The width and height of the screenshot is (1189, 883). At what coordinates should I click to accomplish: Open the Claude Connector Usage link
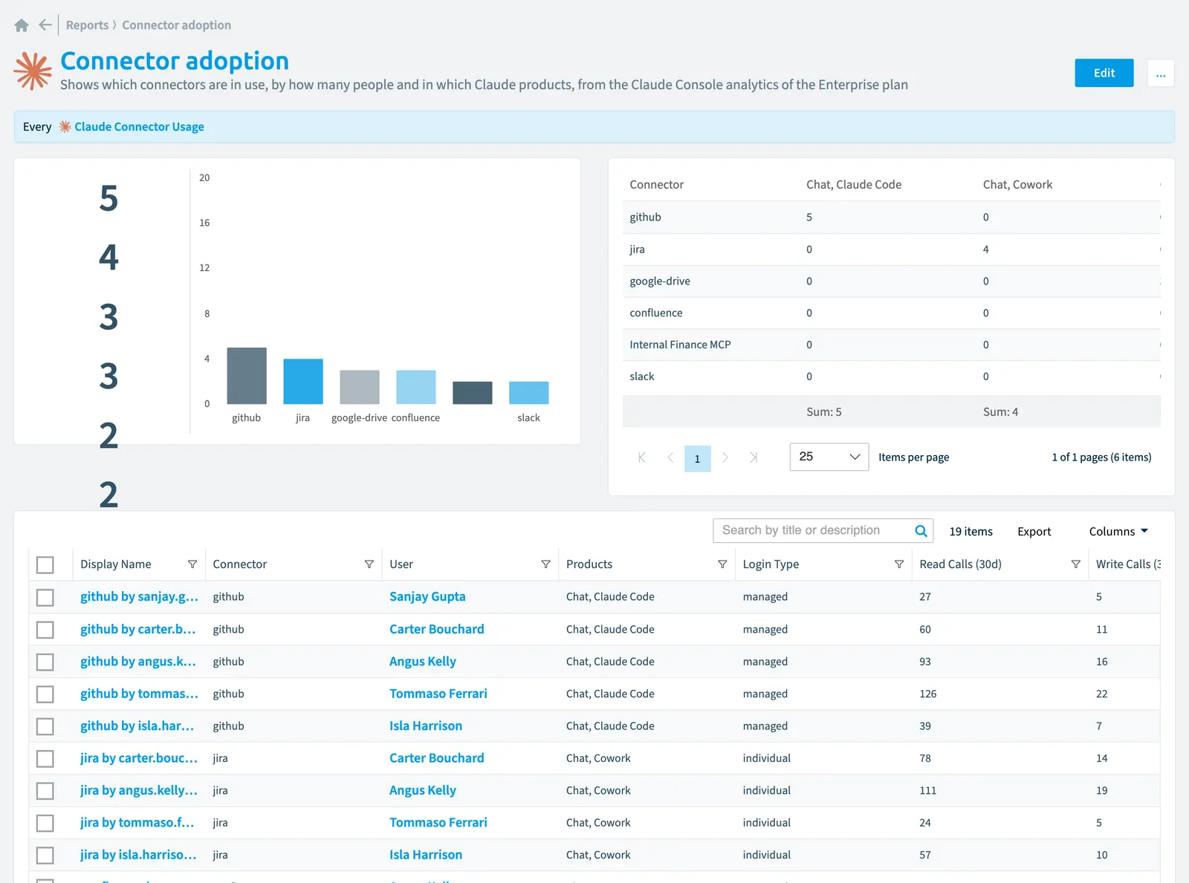[139, 127]
